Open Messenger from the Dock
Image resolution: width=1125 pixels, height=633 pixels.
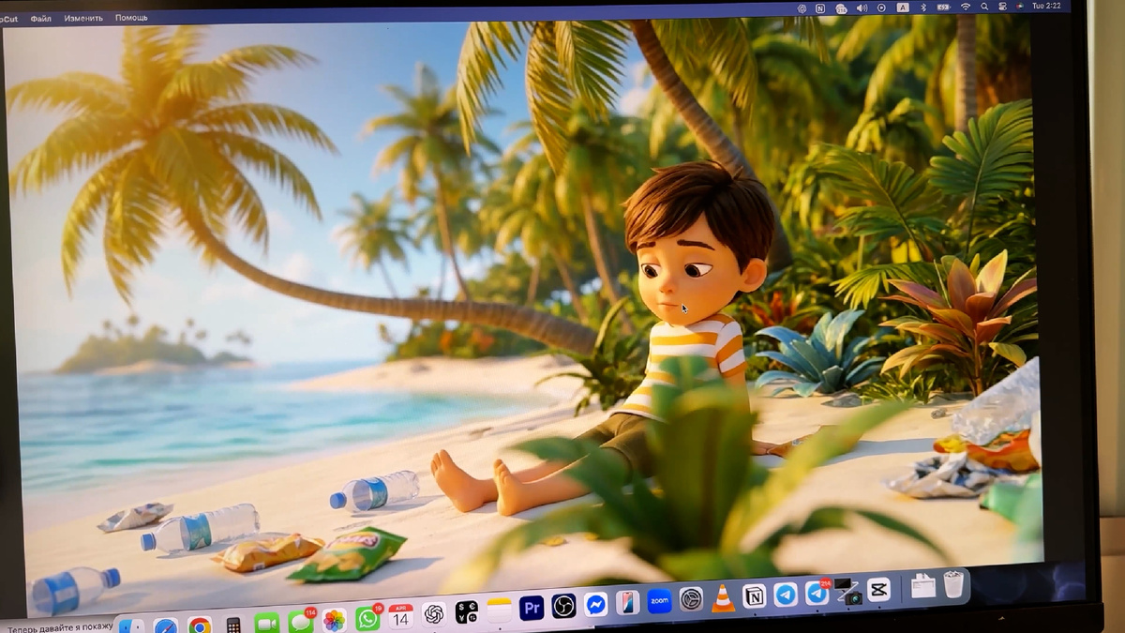click(595, 604)
